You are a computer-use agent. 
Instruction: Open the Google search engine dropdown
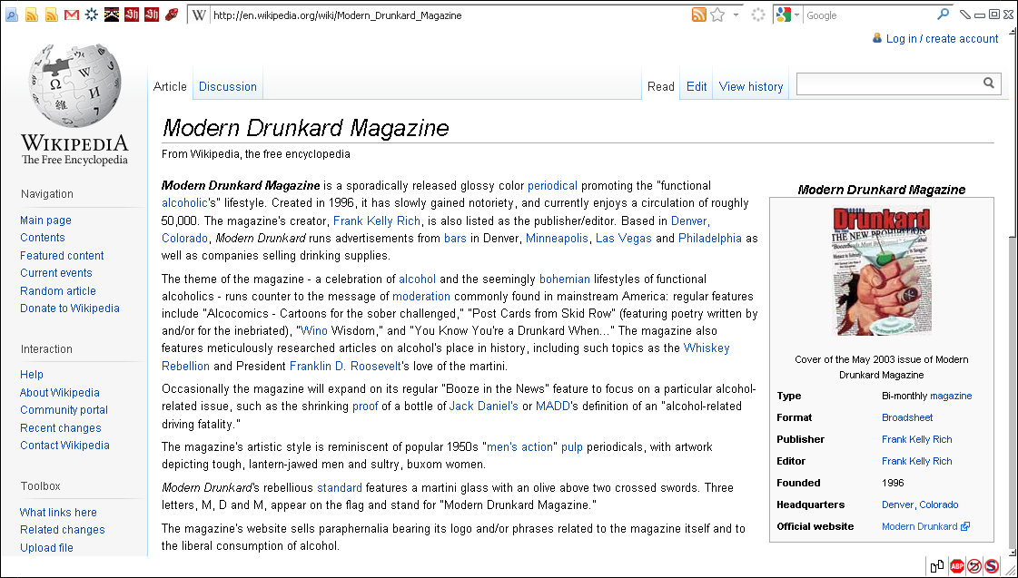tap(796, 15)
